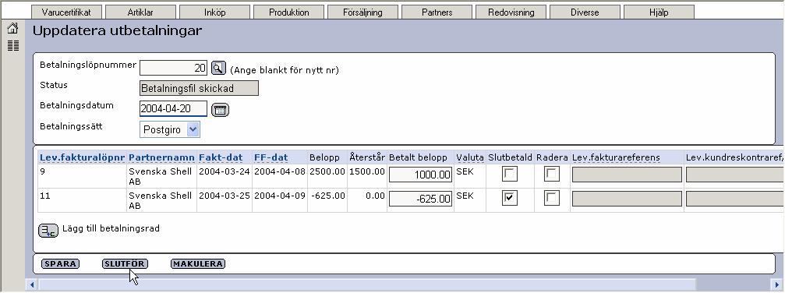Click the Fakt-dat cell 2004-03-24
Viewport: 785px width, 293px height.
point(225,171)
